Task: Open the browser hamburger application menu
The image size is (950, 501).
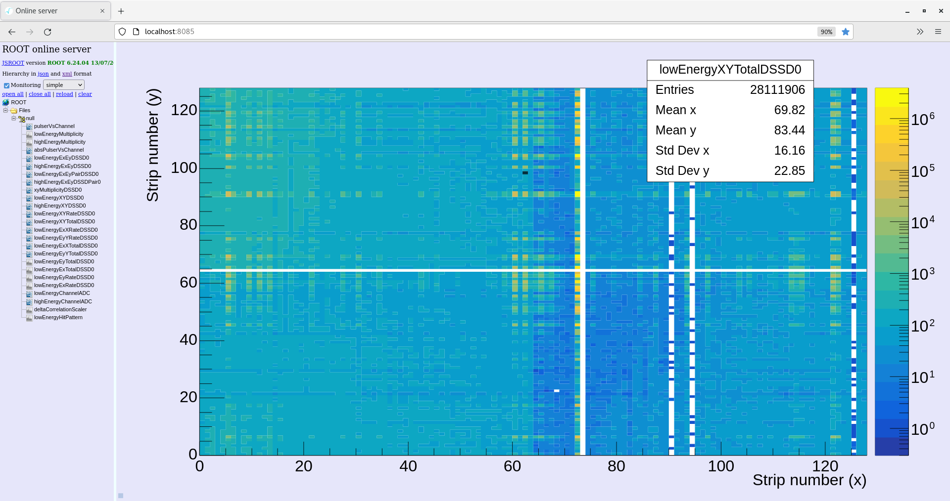Action: (x=938, y=32)
